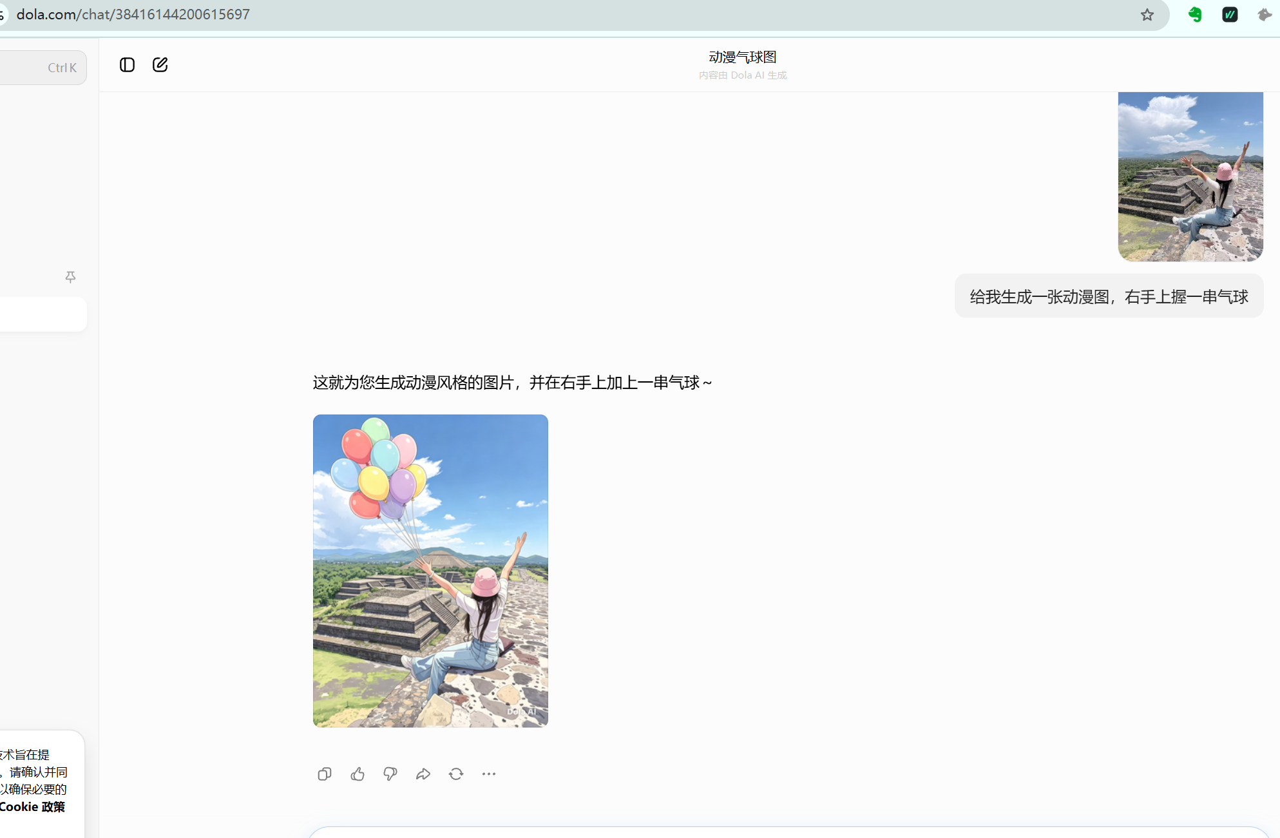
Task: Click the URL in the address bar
Action: pyautogui.click(x=133, y=14)
